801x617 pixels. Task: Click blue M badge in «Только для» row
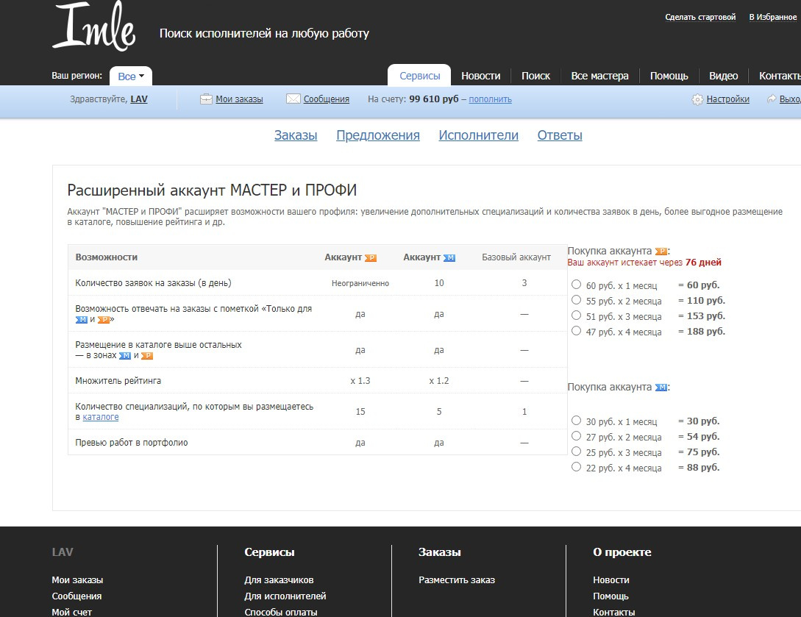pos(81,320)
